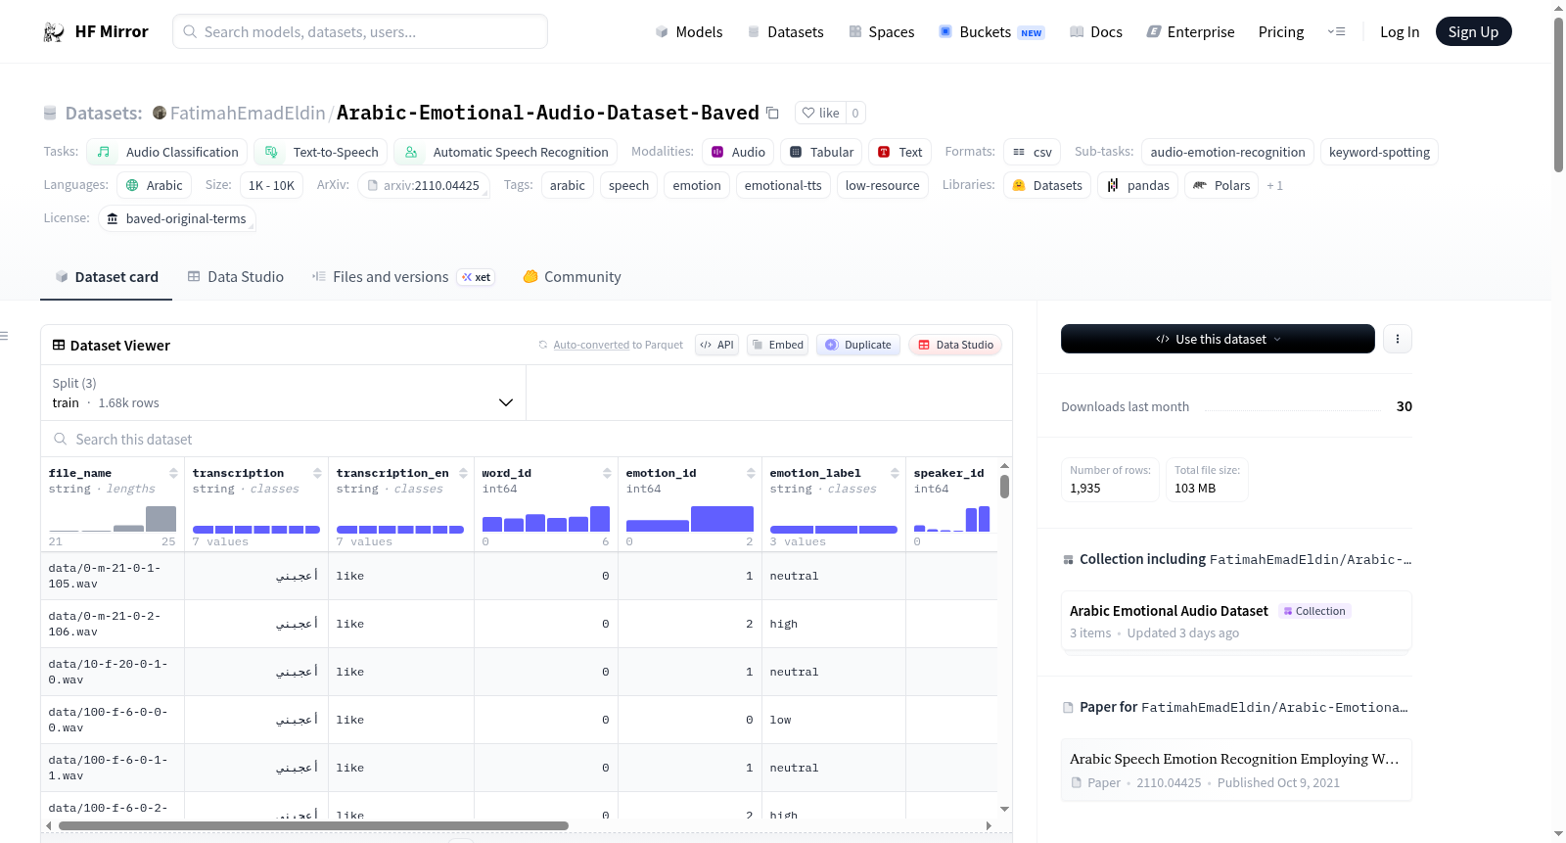Open the Use this dataset dropdown

pos(1218,339)
